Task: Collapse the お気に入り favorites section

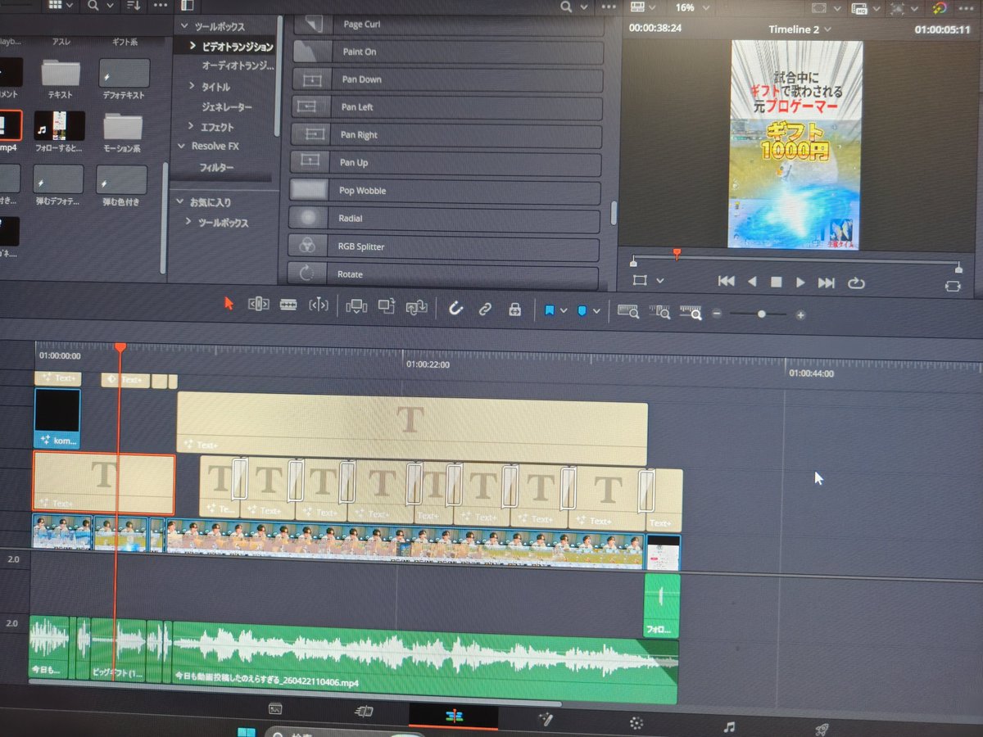Action: point(181,202)
